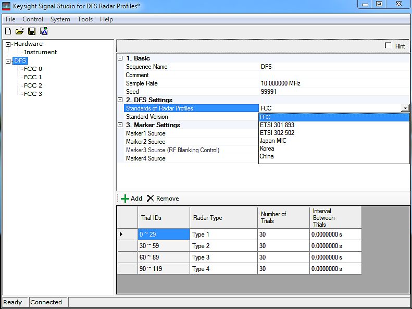This screenshot has width=412, height=309.
Task: Open the Tools menu
Action: pos(85,19)
